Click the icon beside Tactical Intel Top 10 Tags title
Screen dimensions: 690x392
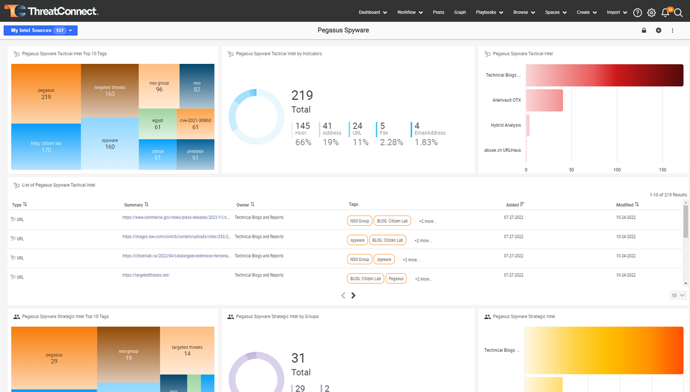tap(16, 54)
